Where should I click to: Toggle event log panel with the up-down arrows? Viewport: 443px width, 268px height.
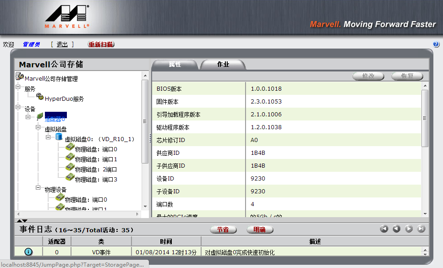click(22, 220)
